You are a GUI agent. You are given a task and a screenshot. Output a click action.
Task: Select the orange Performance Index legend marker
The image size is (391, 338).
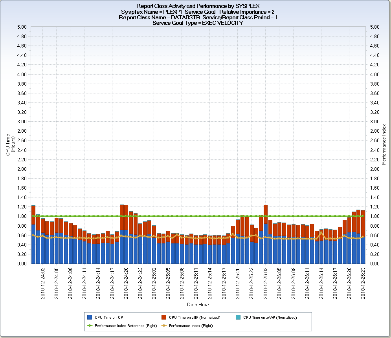(164, 325)
